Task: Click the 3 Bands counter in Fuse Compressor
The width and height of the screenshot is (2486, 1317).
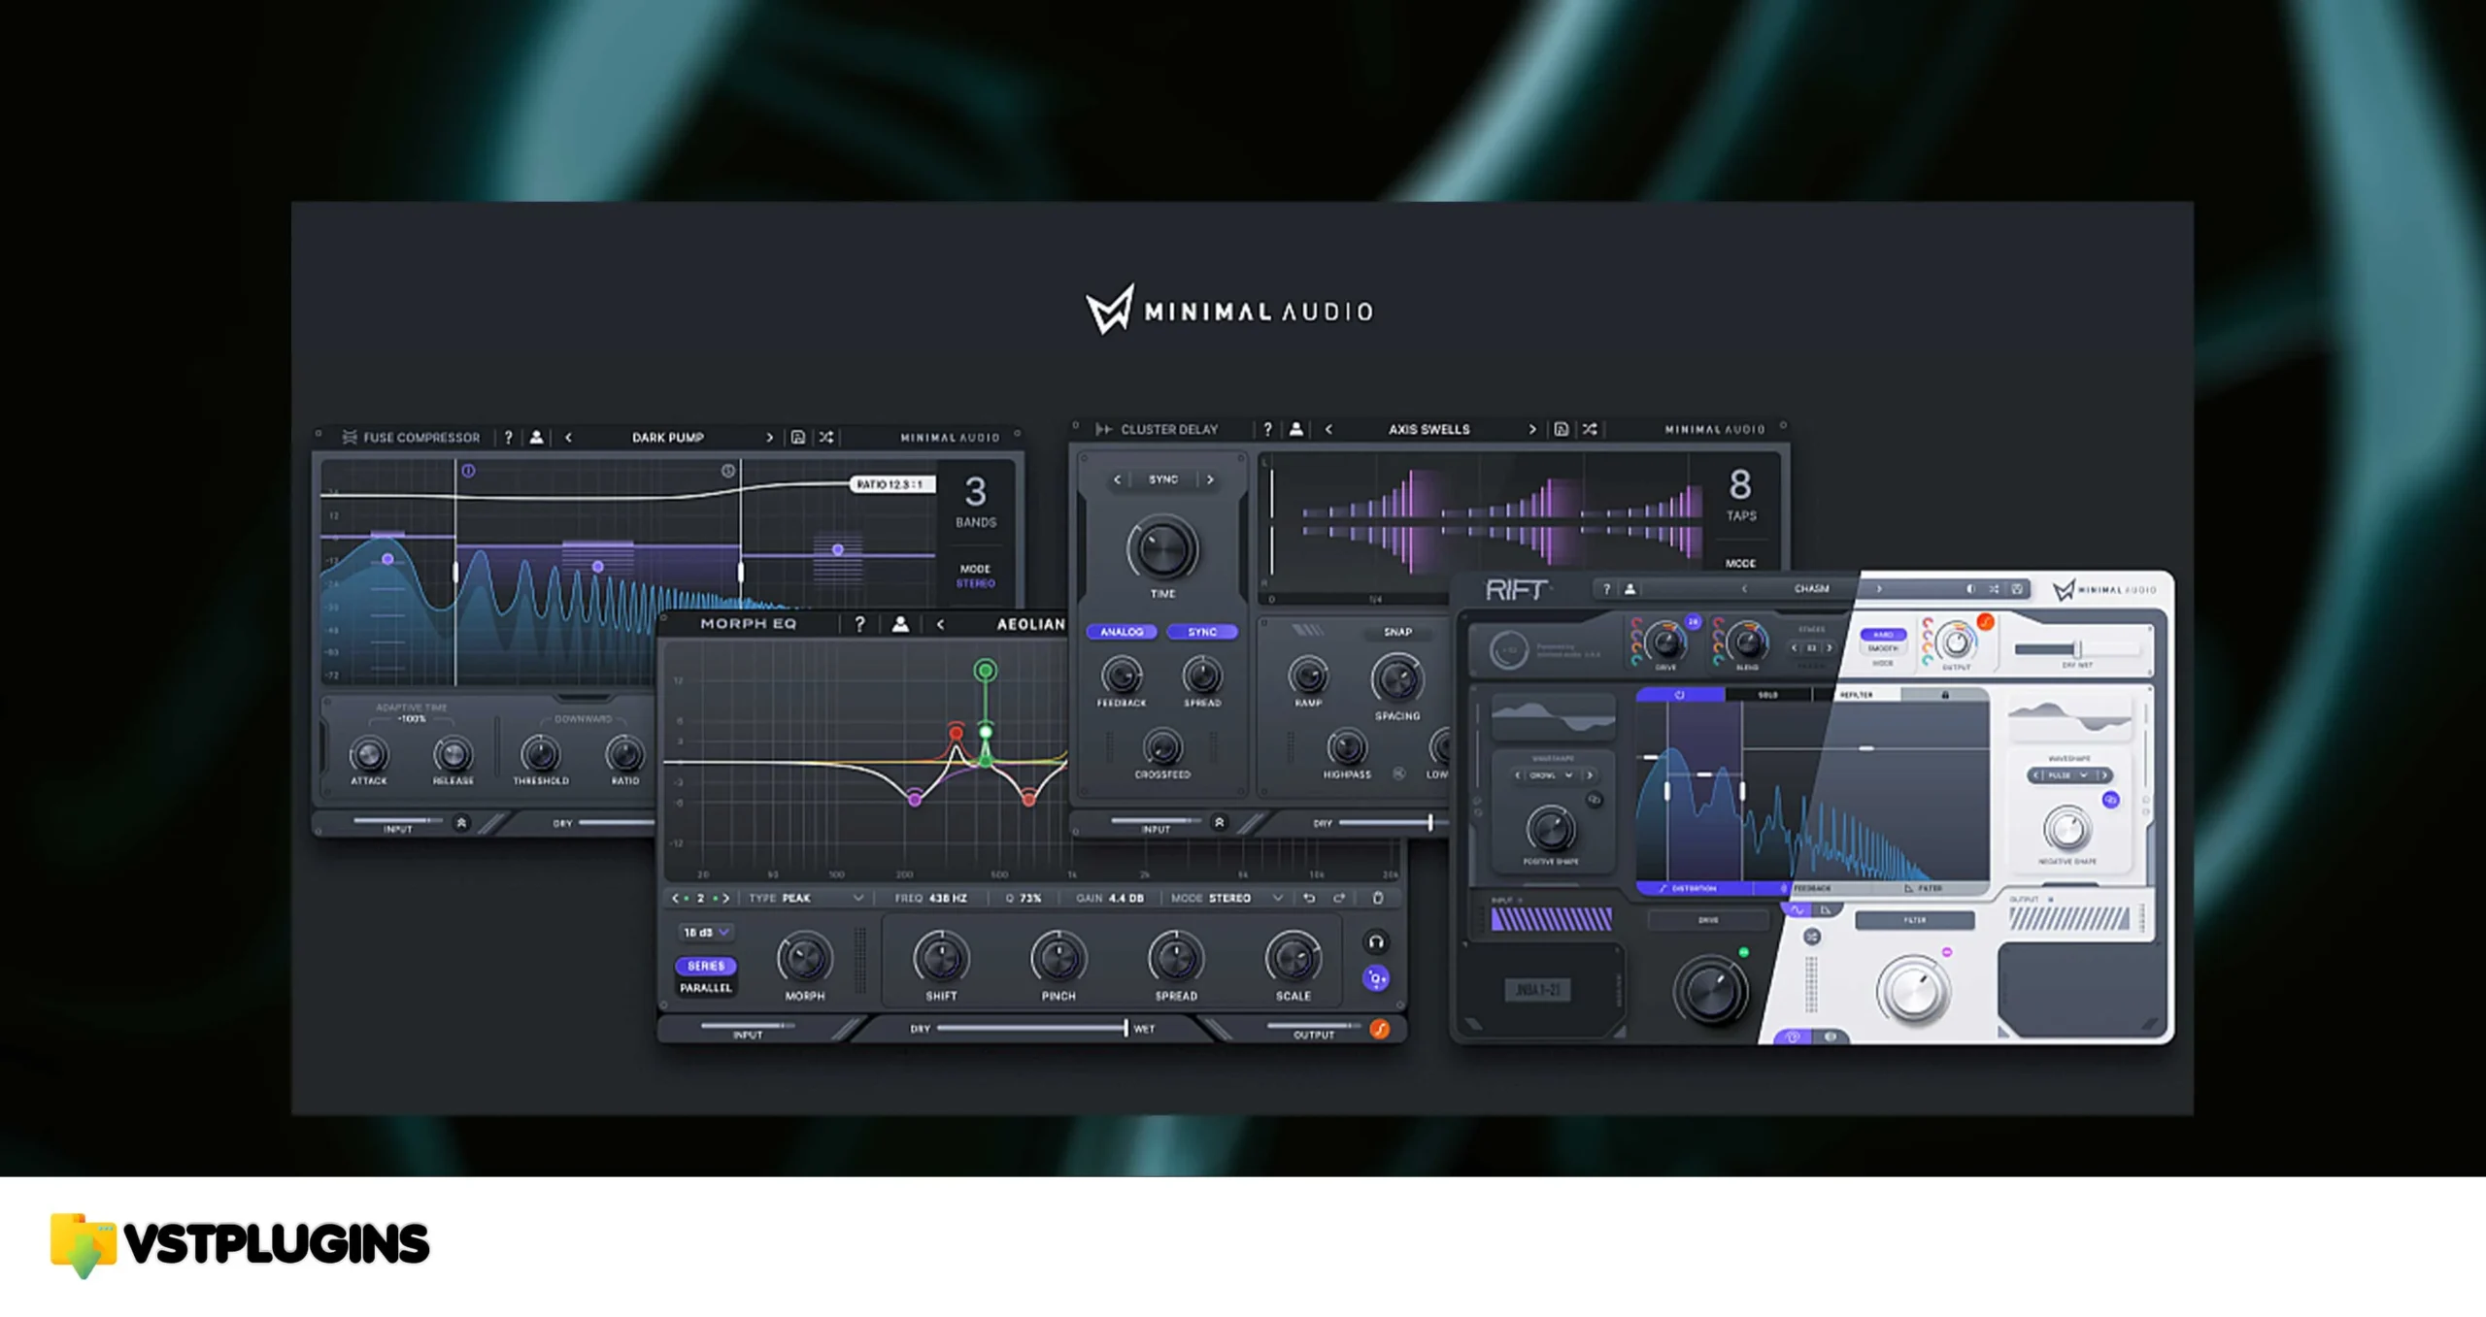Action: [x=976, y=501]
